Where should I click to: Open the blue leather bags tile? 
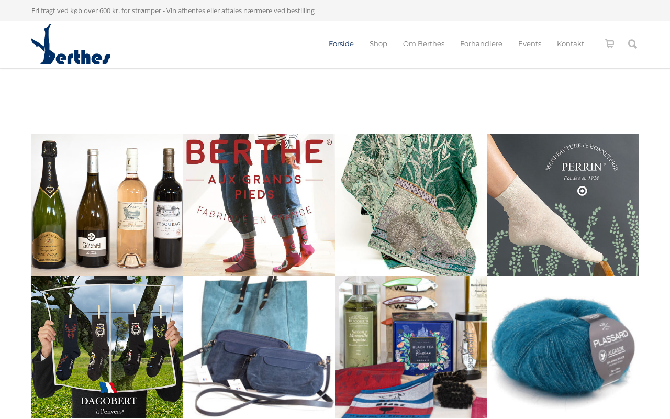tap(259, 347)
